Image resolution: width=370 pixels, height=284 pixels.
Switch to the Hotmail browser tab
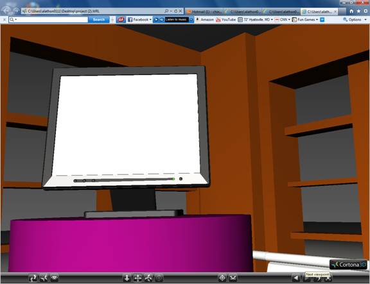[x=204, y=12]
